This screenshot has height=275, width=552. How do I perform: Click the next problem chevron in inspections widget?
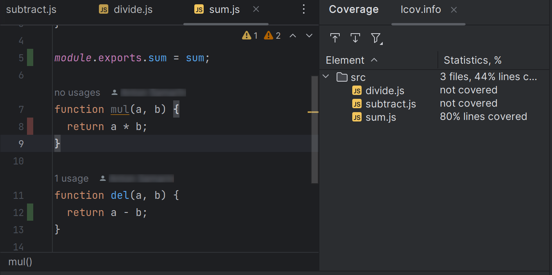(309, 35)
